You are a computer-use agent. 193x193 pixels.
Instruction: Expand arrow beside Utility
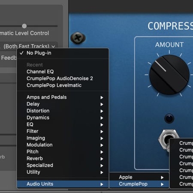102,172
